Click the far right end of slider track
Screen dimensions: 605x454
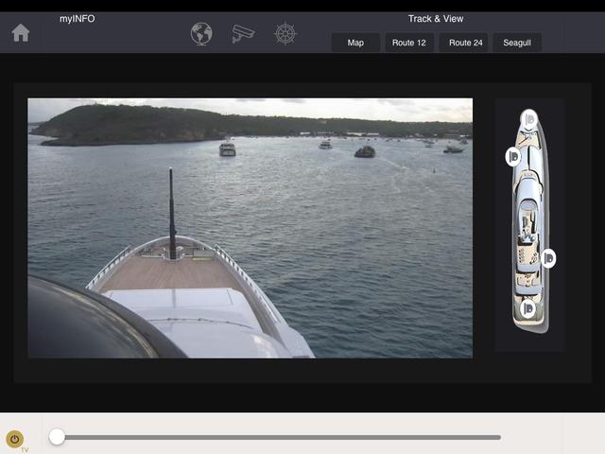click(x=497, y=437)
